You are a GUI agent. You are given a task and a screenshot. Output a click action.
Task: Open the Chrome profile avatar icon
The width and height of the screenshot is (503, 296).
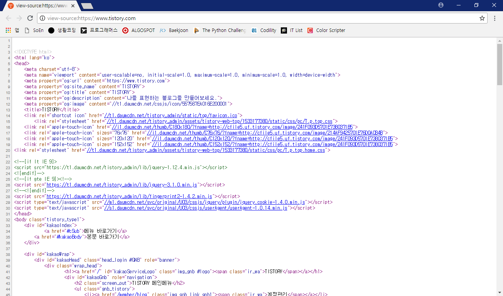(x=441, y=5)
